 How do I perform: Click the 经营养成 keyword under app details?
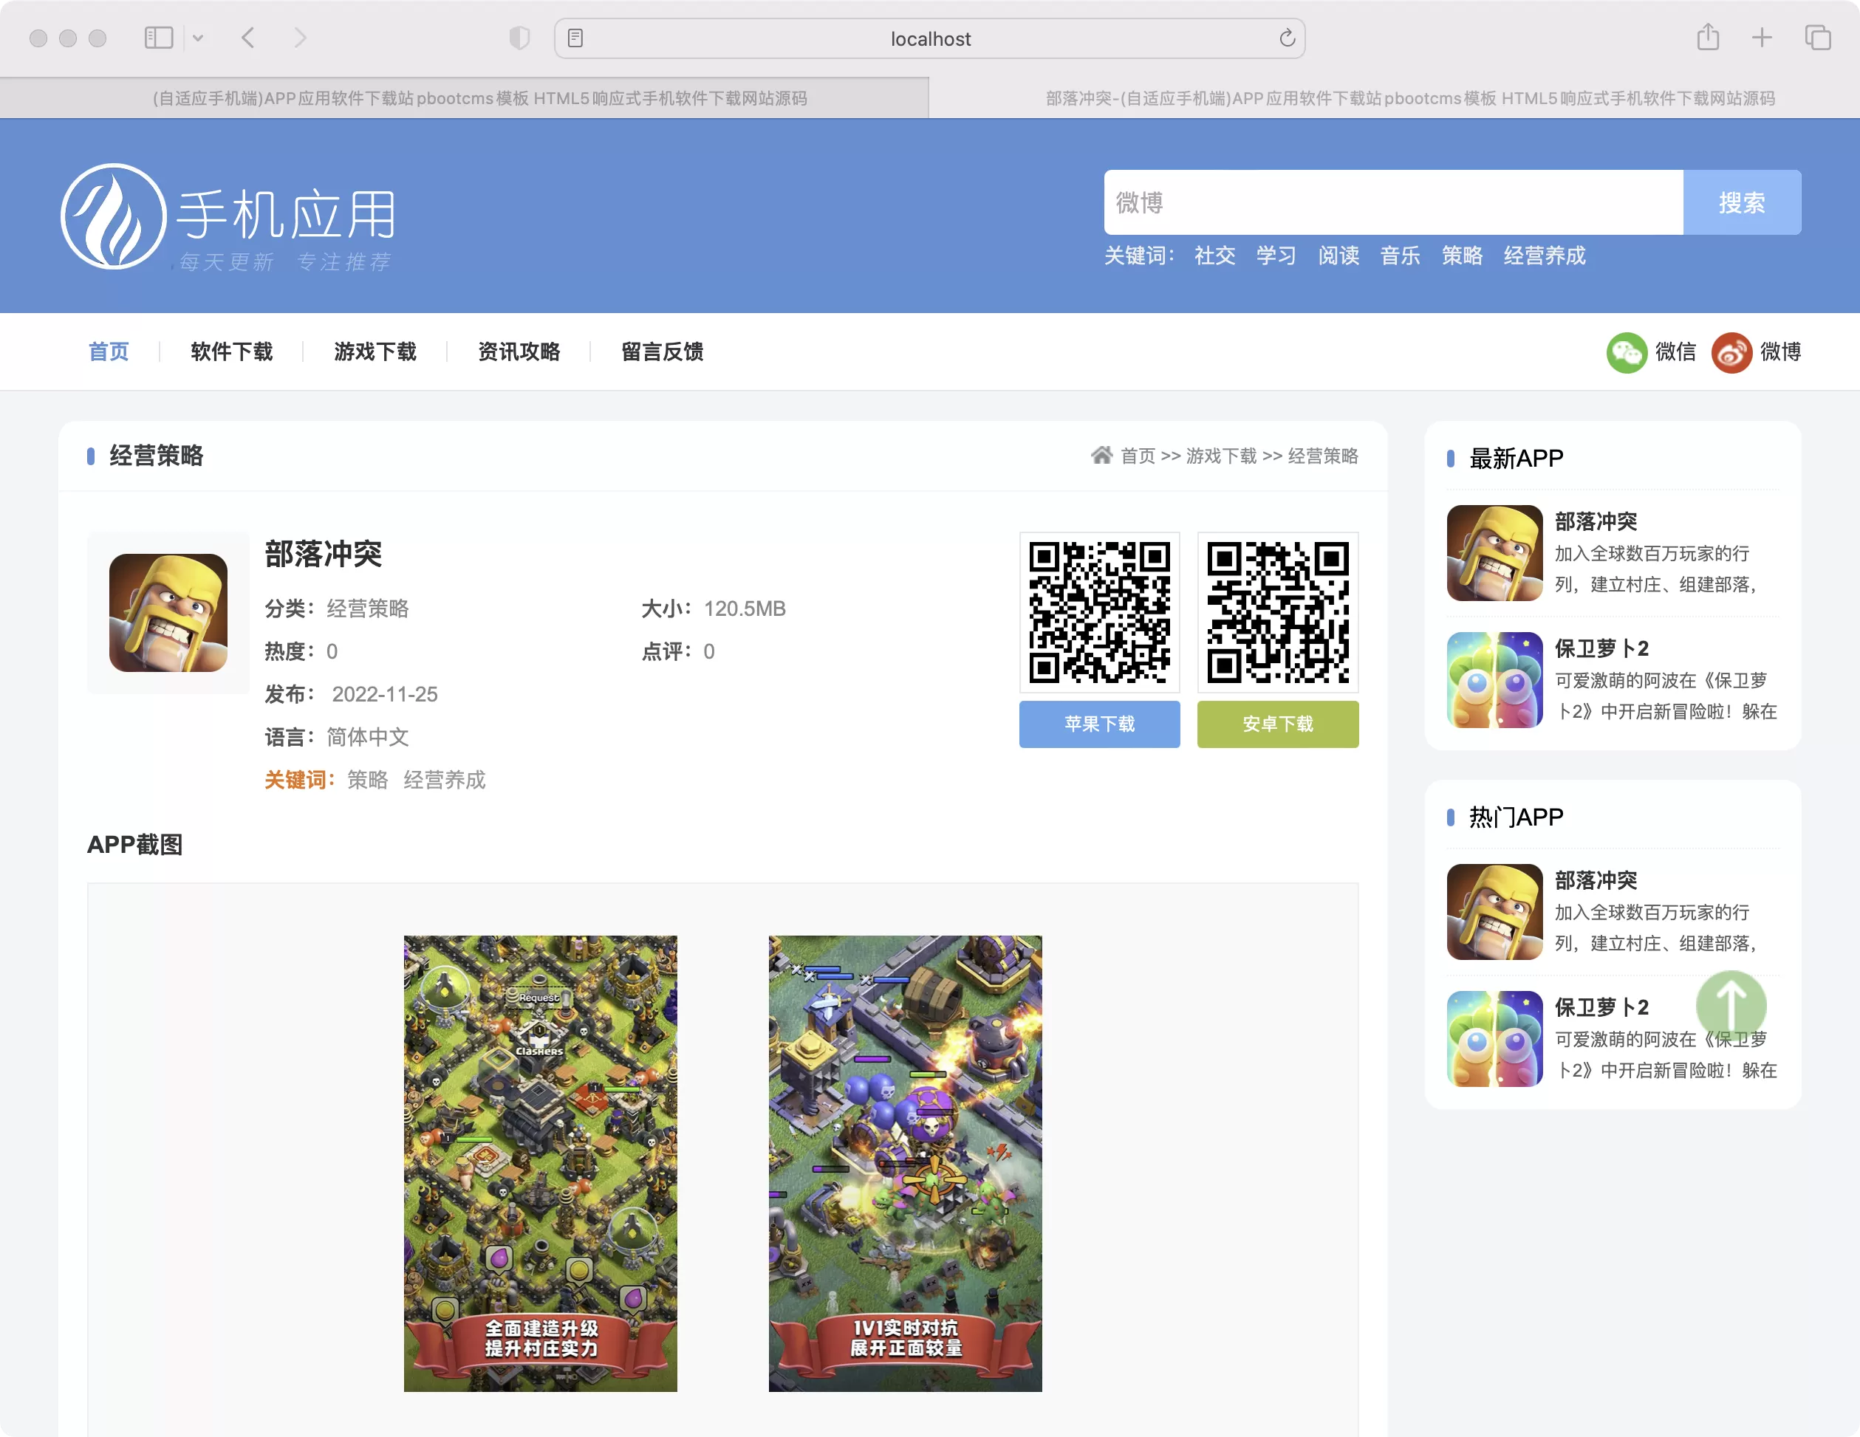(x=444, y=780)
